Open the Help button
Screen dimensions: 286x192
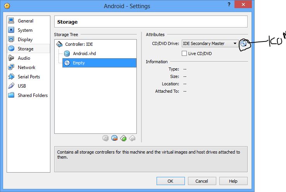point(233,181)
